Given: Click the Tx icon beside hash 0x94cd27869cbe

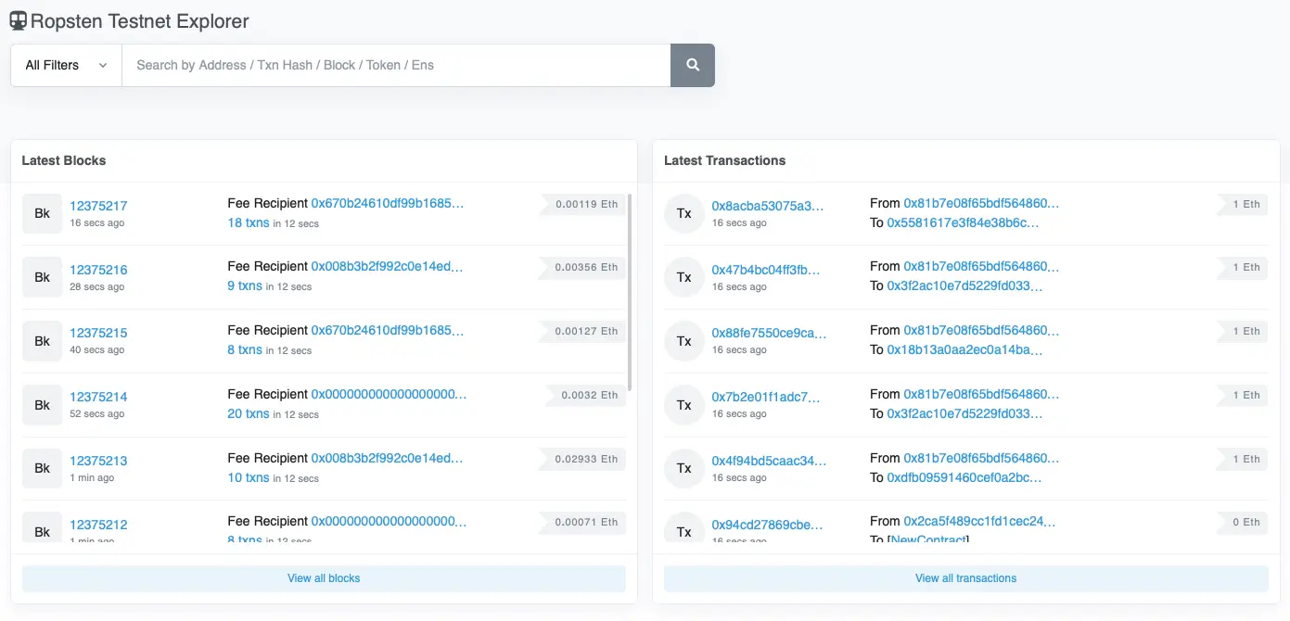Looking at the screenshot, I should 684,528.
